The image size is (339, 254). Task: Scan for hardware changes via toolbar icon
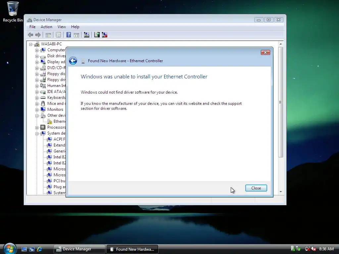pos(87,35)
